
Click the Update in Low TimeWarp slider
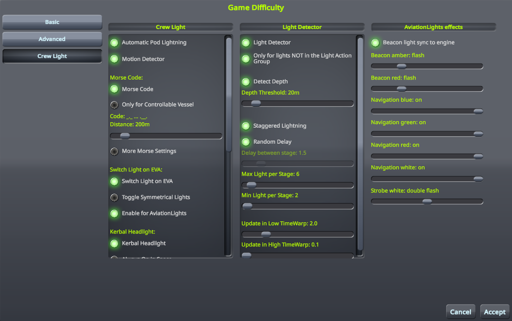298,234
